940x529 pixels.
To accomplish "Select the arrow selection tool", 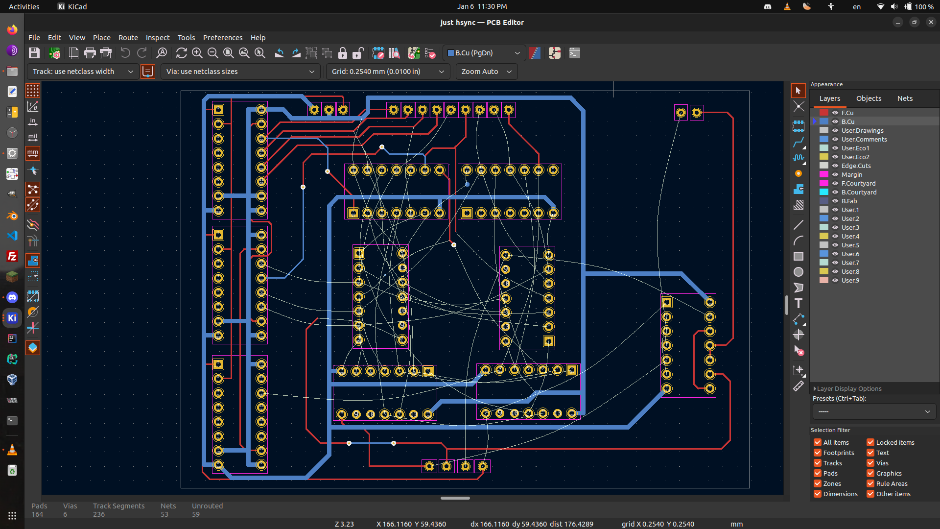I will click(799, 91).
